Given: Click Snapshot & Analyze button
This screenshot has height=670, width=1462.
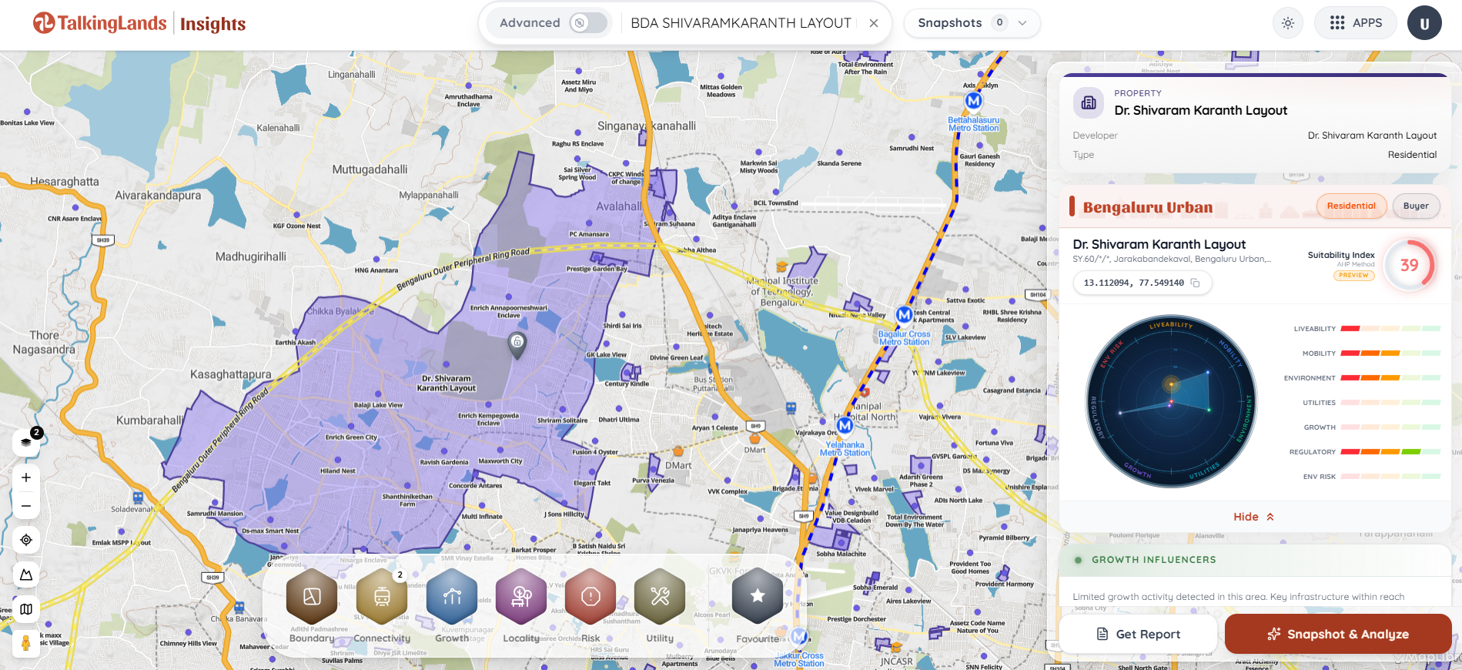Looking at the screenshot, I should click(x=1338, y=634).
